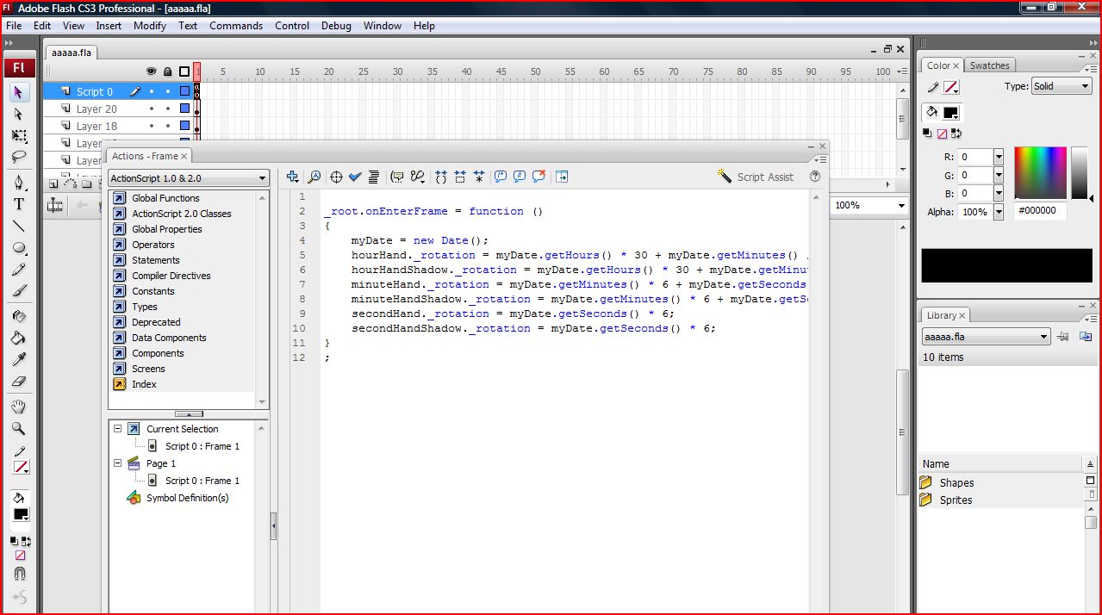This screenshot has width=1102, height=615.
Task: Open the G value dropdown arrow
Action: 999,175
